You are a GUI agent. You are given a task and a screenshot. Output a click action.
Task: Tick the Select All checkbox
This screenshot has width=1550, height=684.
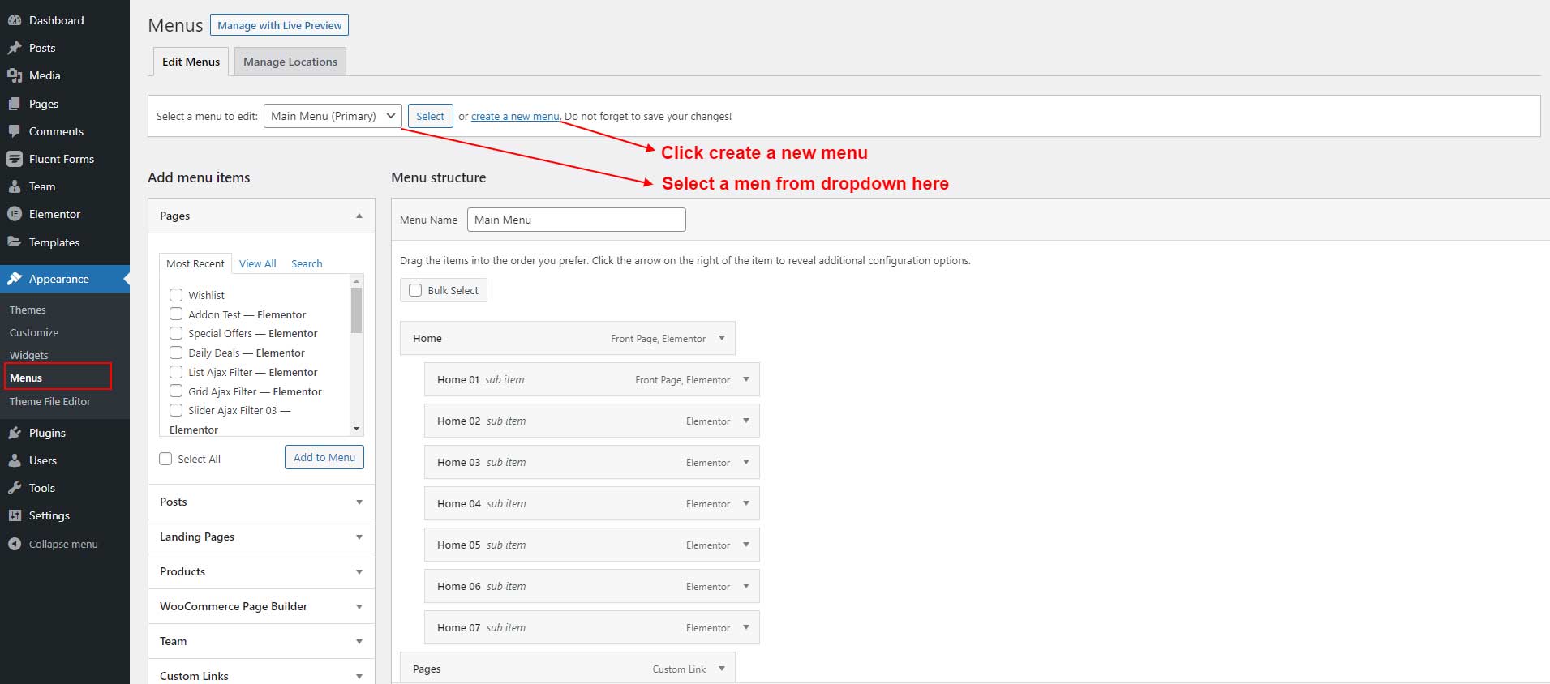[165, 459]
